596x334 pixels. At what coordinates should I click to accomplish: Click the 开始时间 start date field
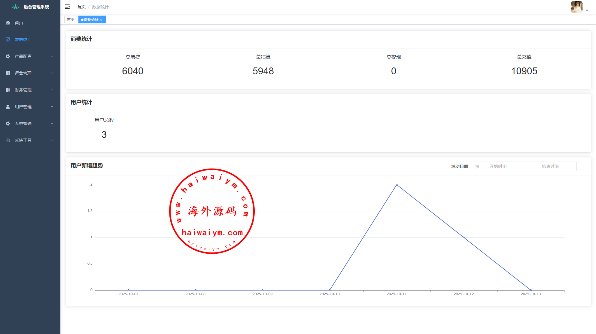[498, 166]
